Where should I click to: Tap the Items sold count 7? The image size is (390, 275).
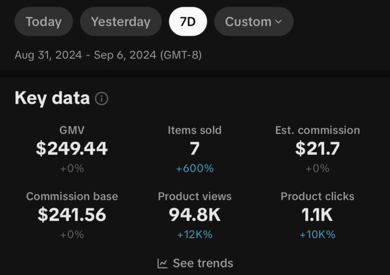(194, 149)
